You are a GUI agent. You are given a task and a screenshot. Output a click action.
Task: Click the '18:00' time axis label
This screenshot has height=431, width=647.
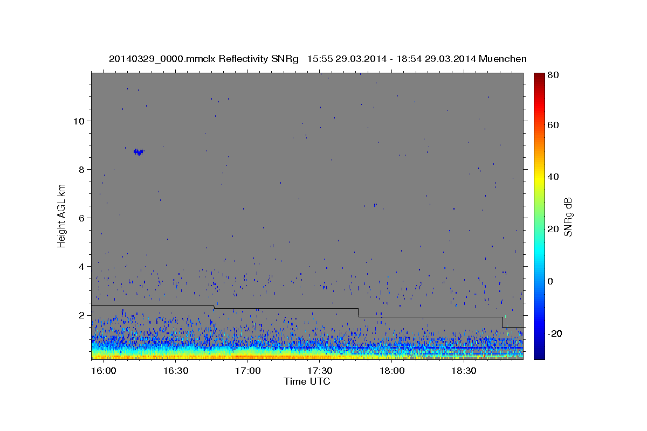pyautogui.click(x=392, y=371)
